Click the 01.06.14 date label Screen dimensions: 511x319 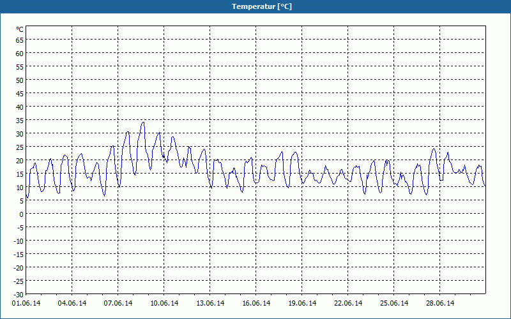pyautogui.click(x=26, y=304)
